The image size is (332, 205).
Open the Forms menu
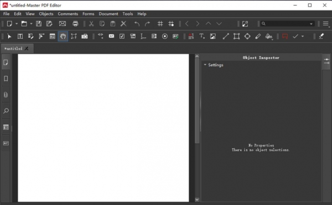coord(89,14)
